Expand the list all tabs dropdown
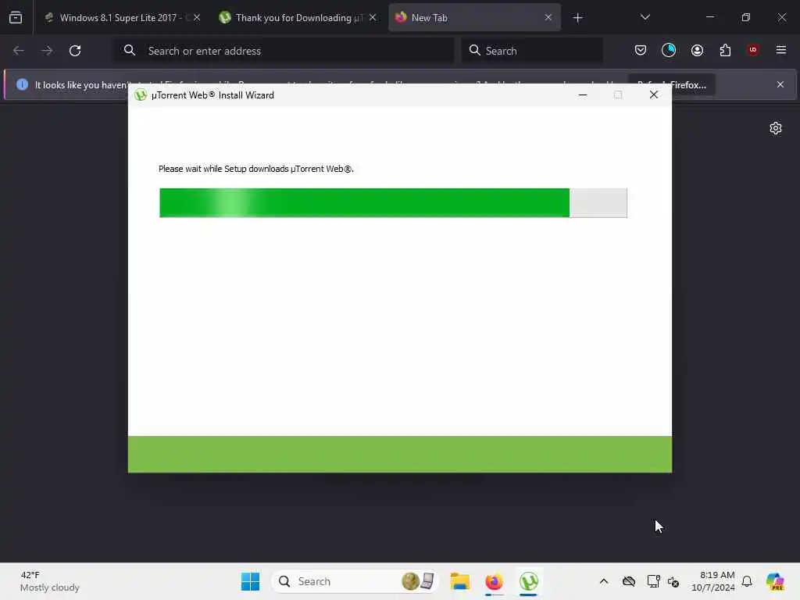Viewport: 800px width, 600px height. tap(645, 17)
